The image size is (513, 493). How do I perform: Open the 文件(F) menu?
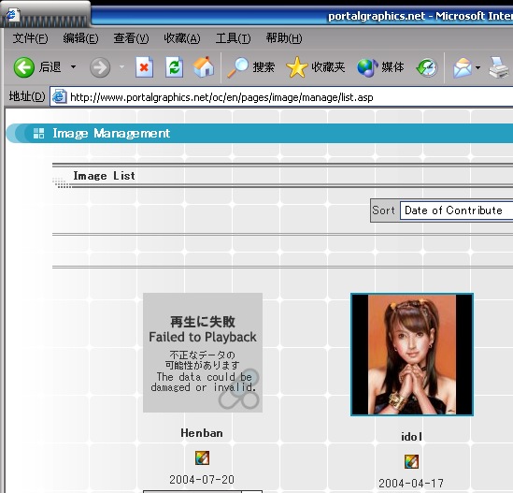pyautogui.click(x=30, y=38)
